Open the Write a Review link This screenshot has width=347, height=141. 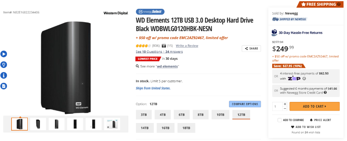pos(187,46)
